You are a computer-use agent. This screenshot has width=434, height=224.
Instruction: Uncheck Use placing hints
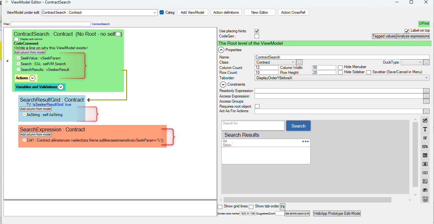[256, 31]
